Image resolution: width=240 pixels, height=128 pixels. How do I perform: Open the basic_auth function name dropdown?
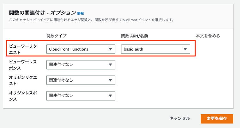pyautogui.click(x=156, y=49)
